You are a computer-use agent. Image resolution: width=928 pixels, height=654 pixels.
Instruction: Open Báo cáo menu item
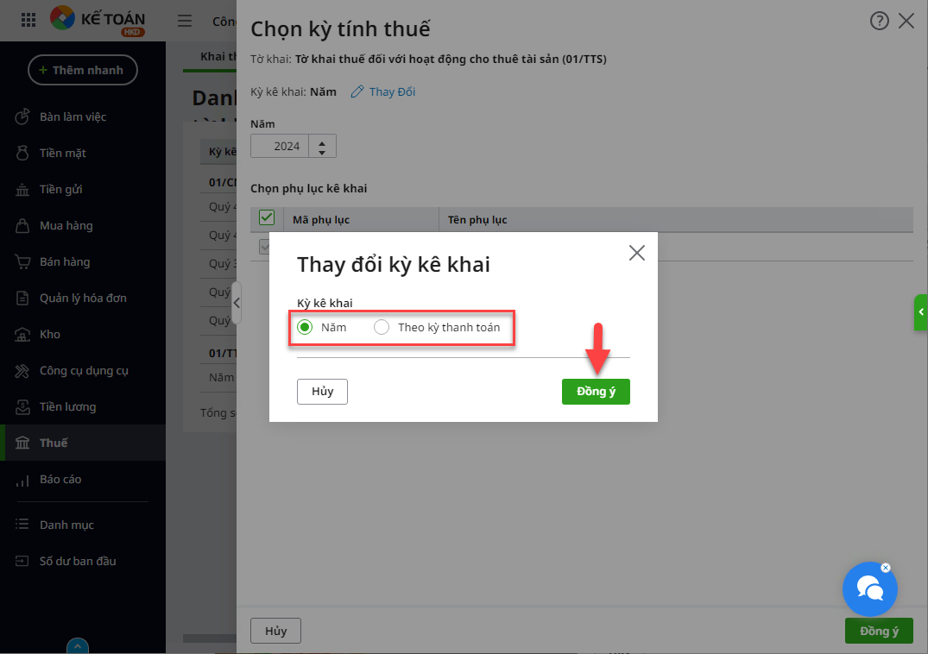[x=60, y=479]
